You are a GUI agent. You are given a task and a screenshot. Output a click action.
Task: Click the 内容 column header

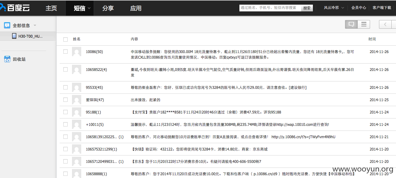134,39
